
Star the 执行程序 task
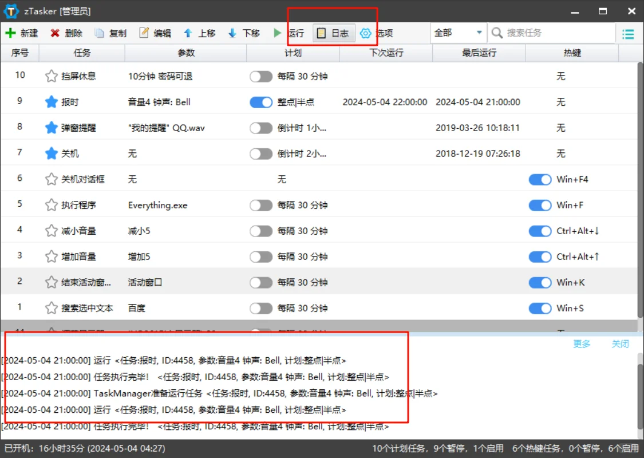point(51,204)
